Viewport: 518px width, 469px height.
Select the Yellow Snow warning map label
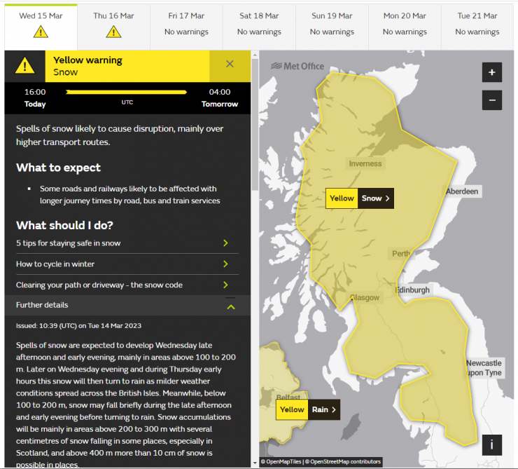coord(360,198)
